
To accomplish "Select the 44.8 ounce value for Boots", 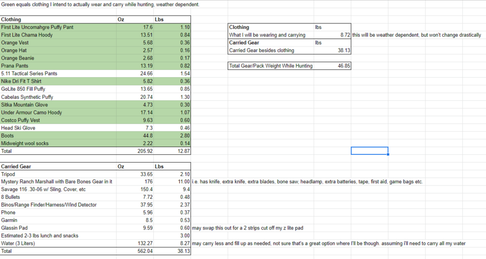I will (x=135, y=136).
